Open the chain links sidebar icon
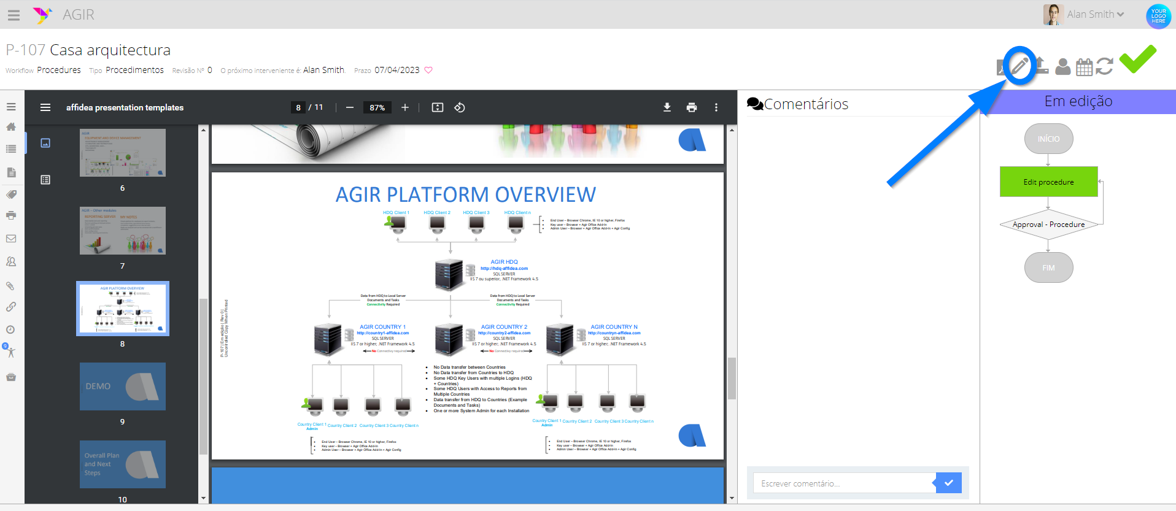This screenshot has width=1176, height=511. (11, 307)
